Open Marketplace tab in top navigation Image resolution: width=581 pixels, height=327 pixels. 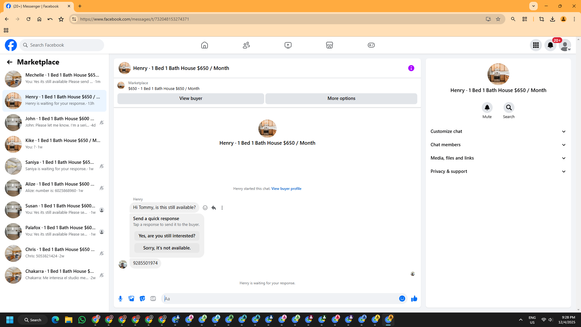(329, 45)
